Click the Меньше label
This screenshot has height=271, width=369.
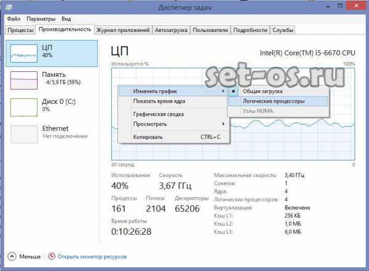tap(30, 257)
